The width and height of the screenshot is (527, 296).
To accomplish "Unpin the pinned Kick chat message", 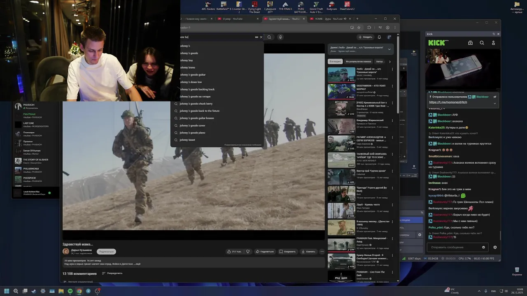I will [495, 97].
